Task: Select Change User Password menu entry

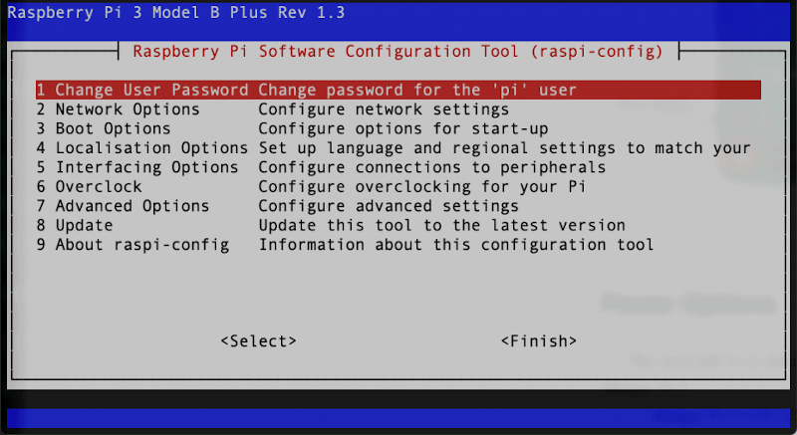Action: tap(398, 90)
